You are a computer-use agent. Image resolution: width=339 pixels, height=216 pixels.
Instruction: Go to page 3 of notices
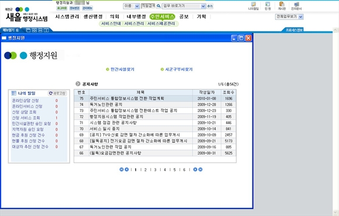(x=155, y=169)
